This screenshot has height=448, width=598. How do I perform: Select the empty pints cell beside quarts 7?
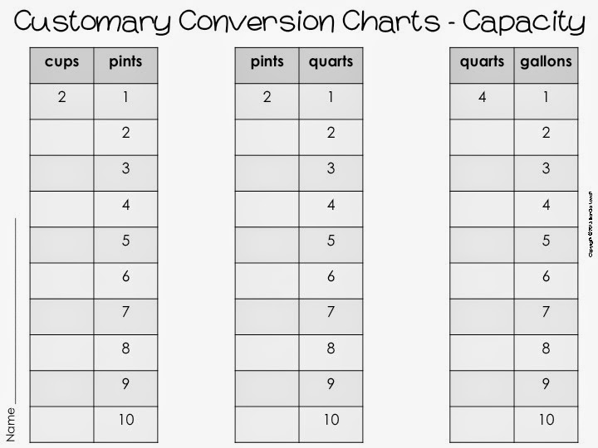point(267,317)
